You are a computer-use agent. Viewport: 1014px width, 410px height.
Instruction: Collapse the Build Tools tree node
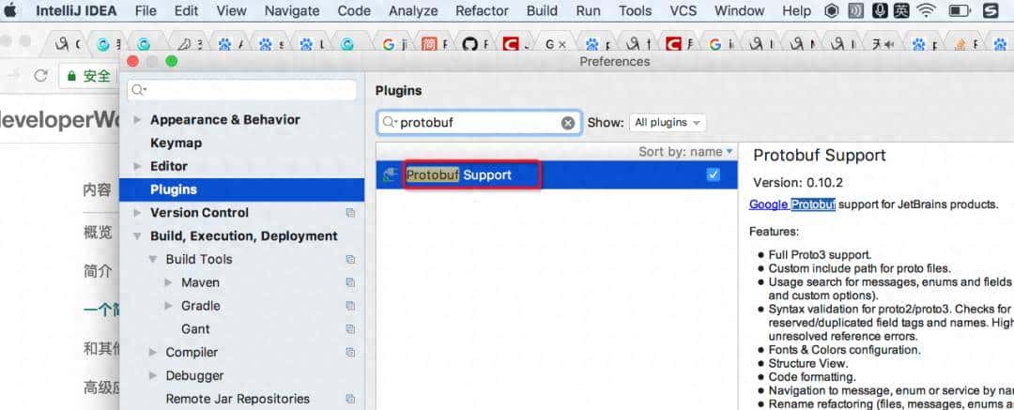(153, 259)
